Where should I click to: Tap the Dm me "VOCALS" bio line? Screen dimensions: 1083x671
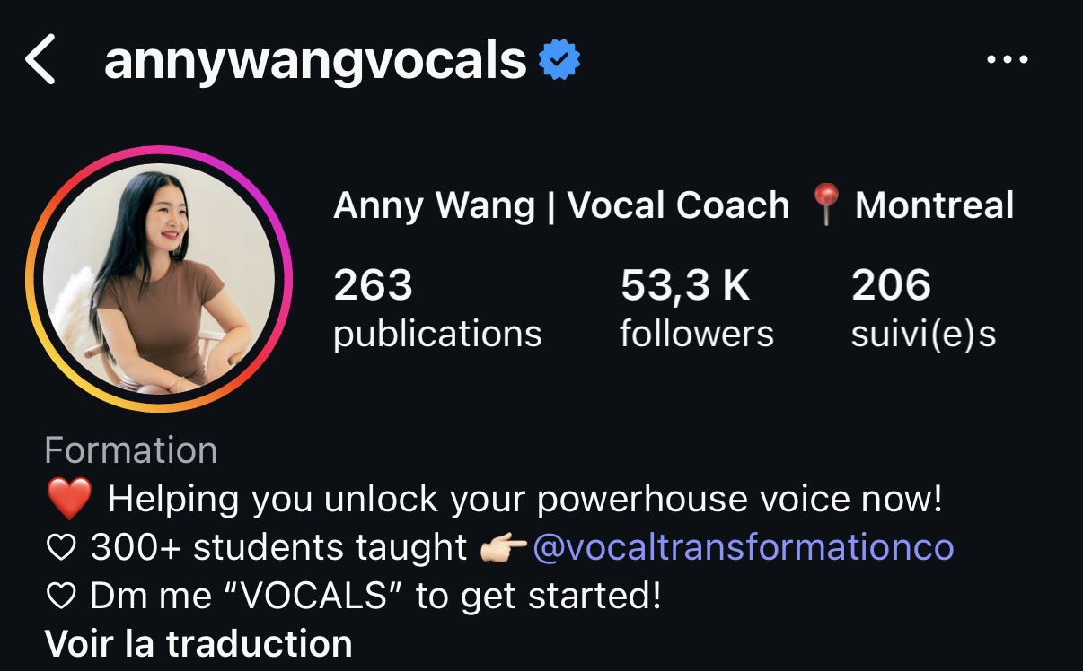click(375, 597)
